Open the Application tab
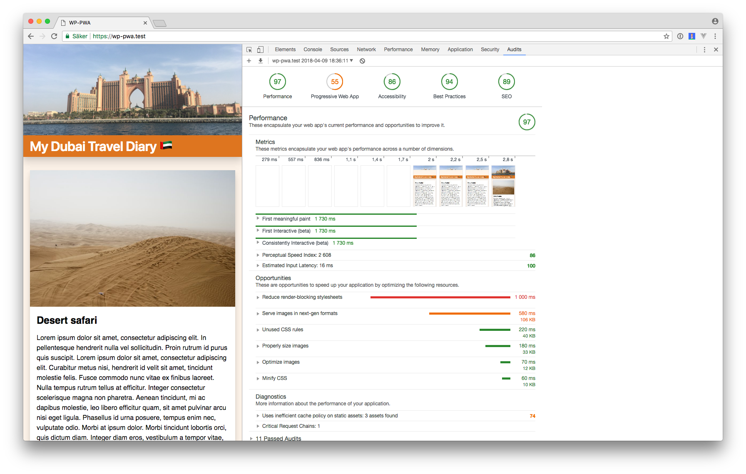Screen dimensions: 746x474 point(460,50)
